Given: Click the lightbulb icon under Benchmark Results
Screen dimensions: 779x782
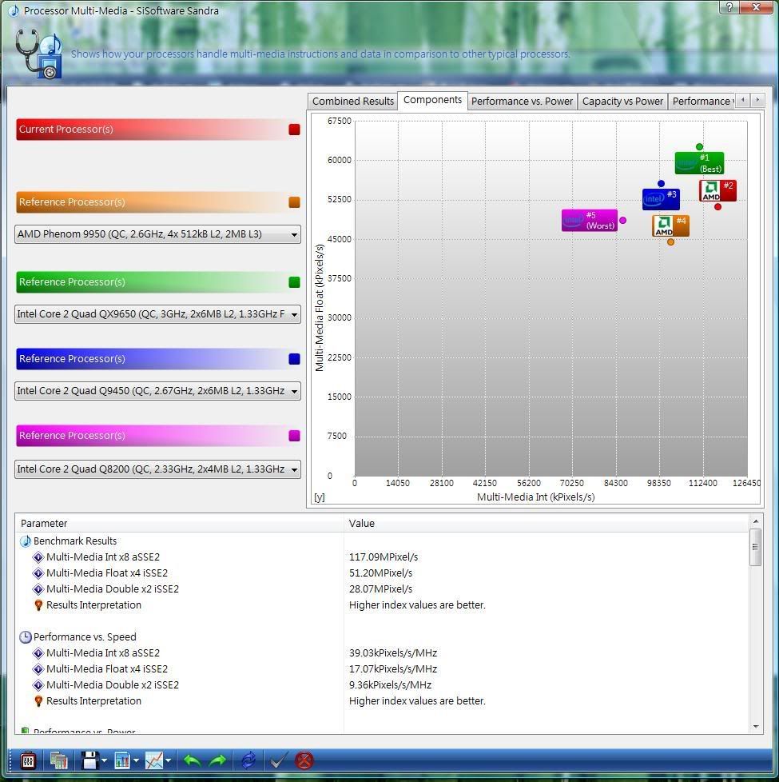Looking at the screenshot, I should pos(38,605).
